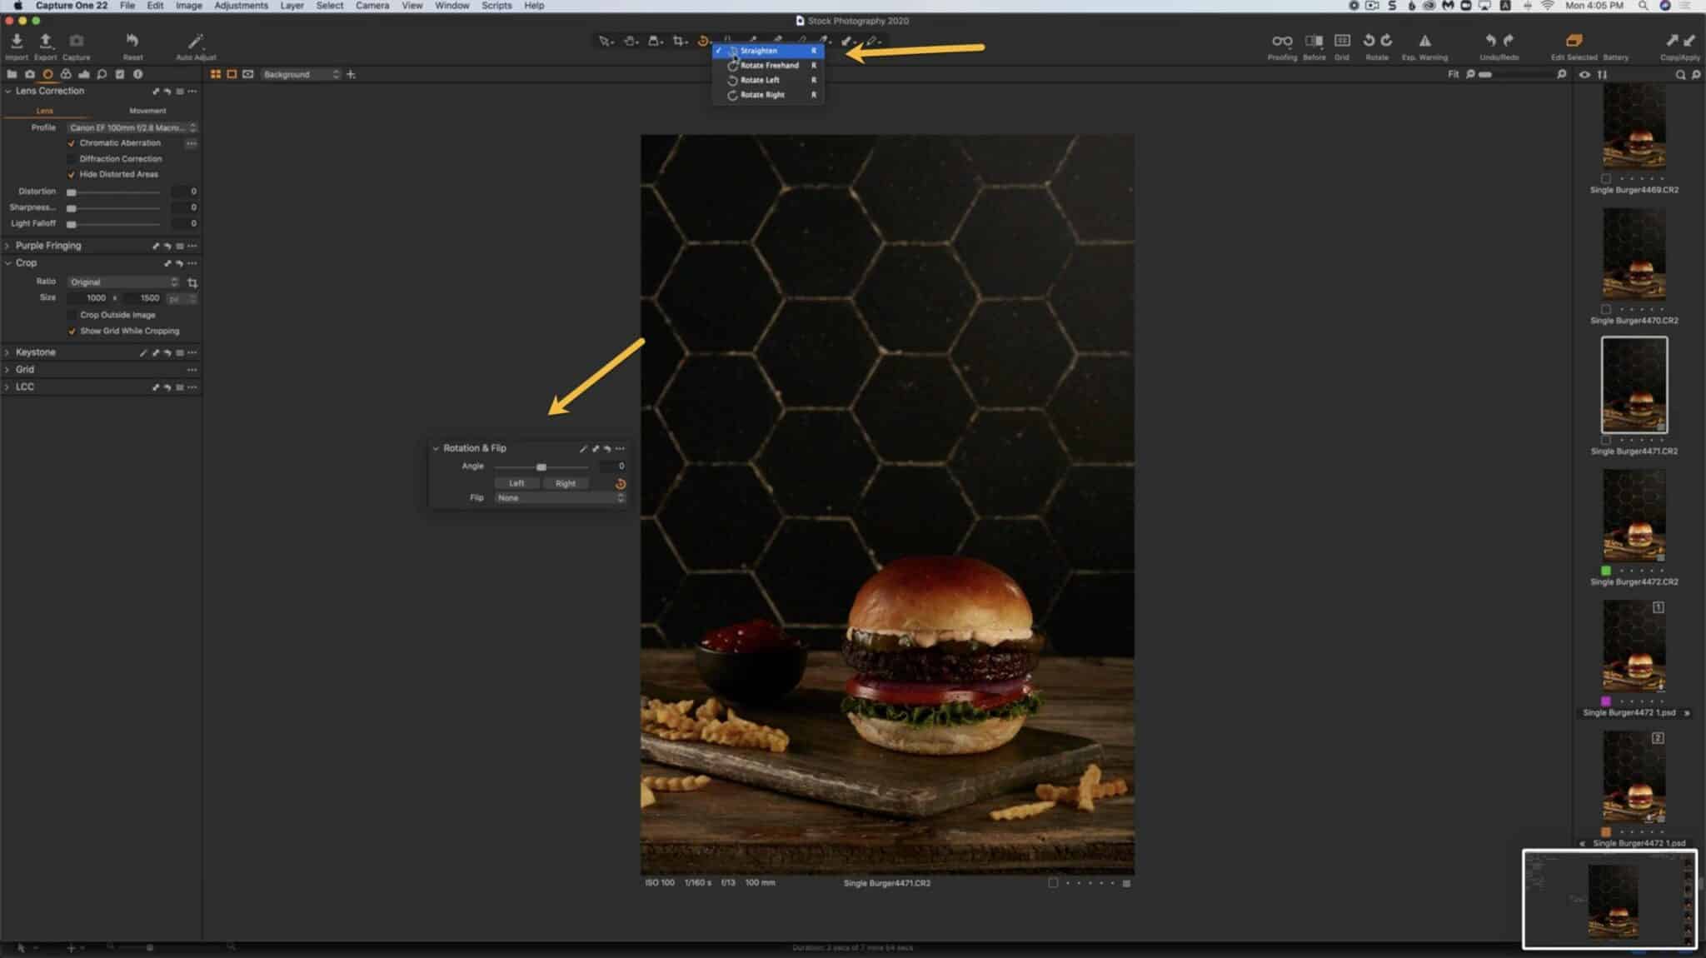Drag the Rotation Angle slider
Image resolution: width=1706 pixels, height=958 pixels.
(x=541, y=467)
